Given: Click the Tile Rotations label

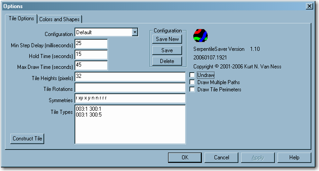Looking at the screenshot, I should (58, 89).
